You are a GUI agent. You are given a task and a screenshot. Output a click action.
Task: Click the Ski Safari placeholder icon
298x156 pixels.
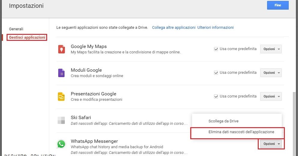pyautogui.click(x=61, y=120)
